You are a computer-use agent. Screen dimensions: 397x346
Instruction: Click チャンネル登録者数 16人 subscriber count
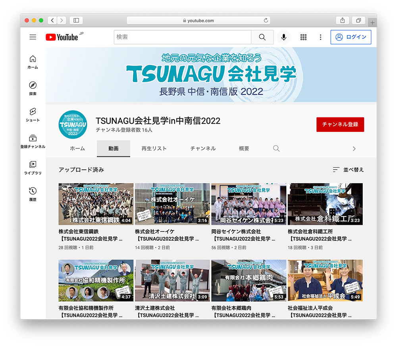[124, 130]
